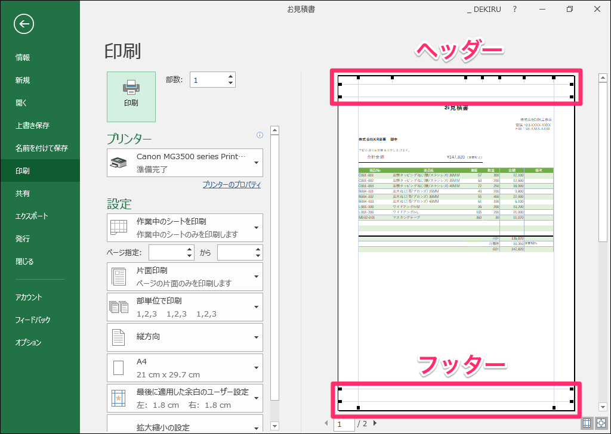Click the next page arrow below the preview
The height and width of the screenshot is (434, 611).
(375, 423)
